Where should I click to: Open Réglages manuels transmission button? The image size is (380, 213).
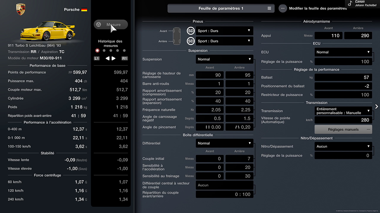click(343, 129)
